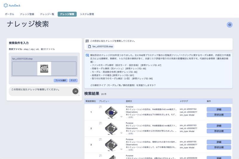The height and width of the screenshot is (159, 239).
Task: Click text '参照ナレッジID: 47'
Action: (151, 65)
